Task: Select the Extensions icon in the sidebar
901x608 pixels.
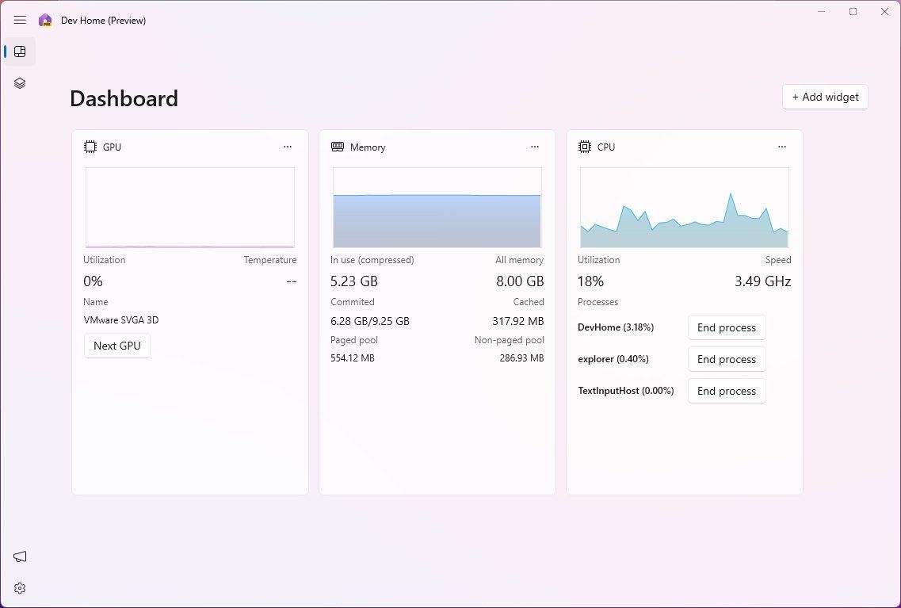Action: point(20,82)
